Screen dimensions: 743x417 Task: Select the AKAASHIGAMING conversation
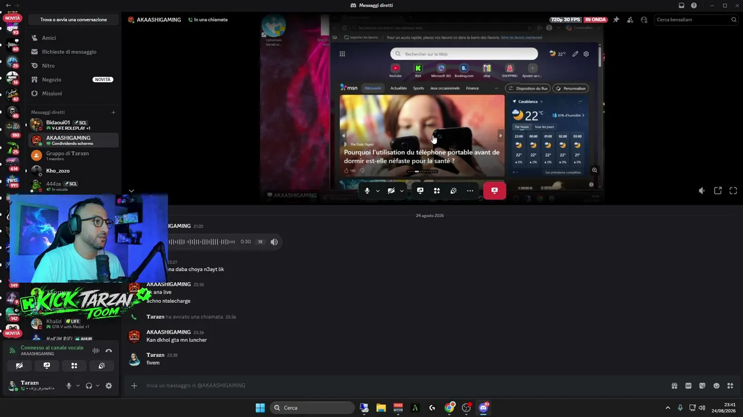73,140
